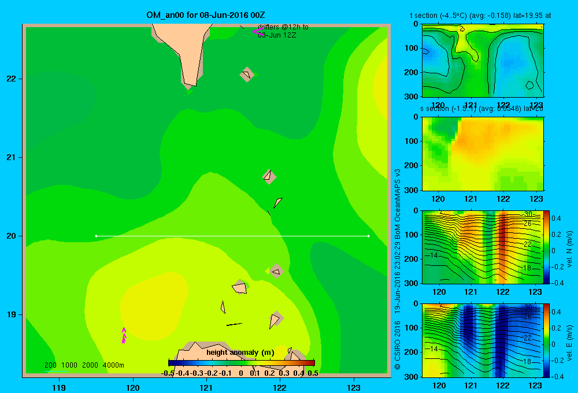Click the island near 121.85E 20.75N

tap(269, 177)
